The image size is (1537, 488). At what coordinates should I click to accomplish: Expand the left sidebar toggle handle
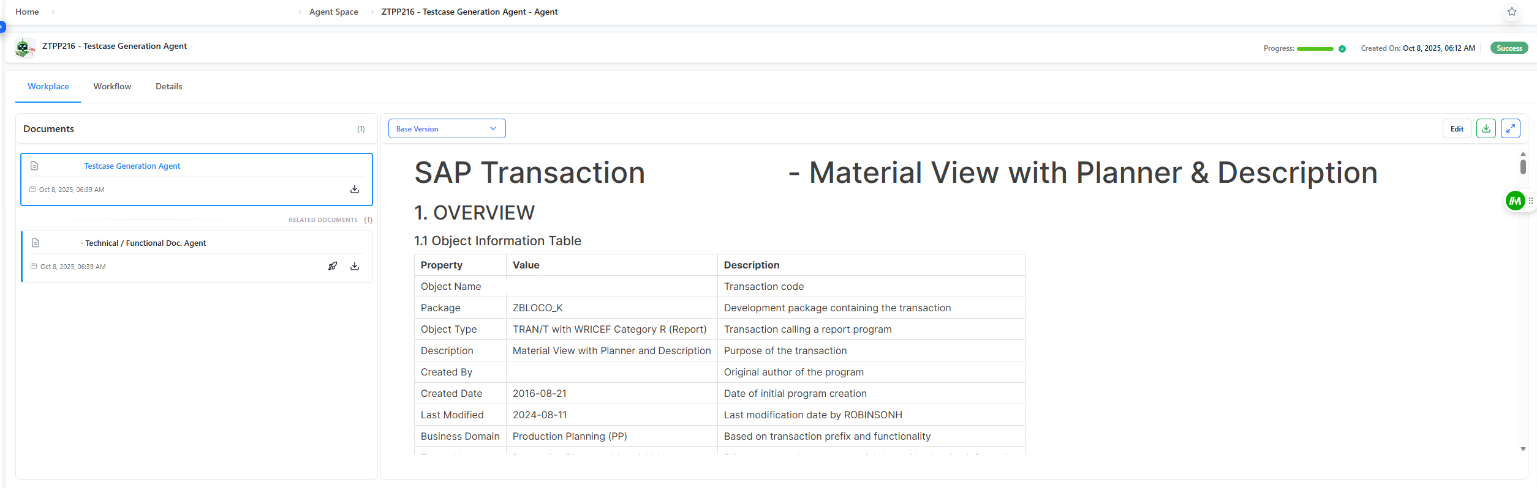2,27
